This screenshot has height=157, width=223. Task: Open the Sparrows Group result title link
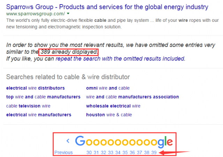pos(107,7)
